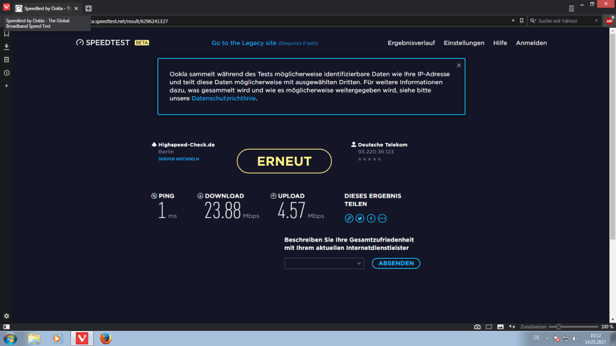Open Vivaldi settings gear icon
Image resolution: width=616 pixels, height=346 pixels.
6,316
